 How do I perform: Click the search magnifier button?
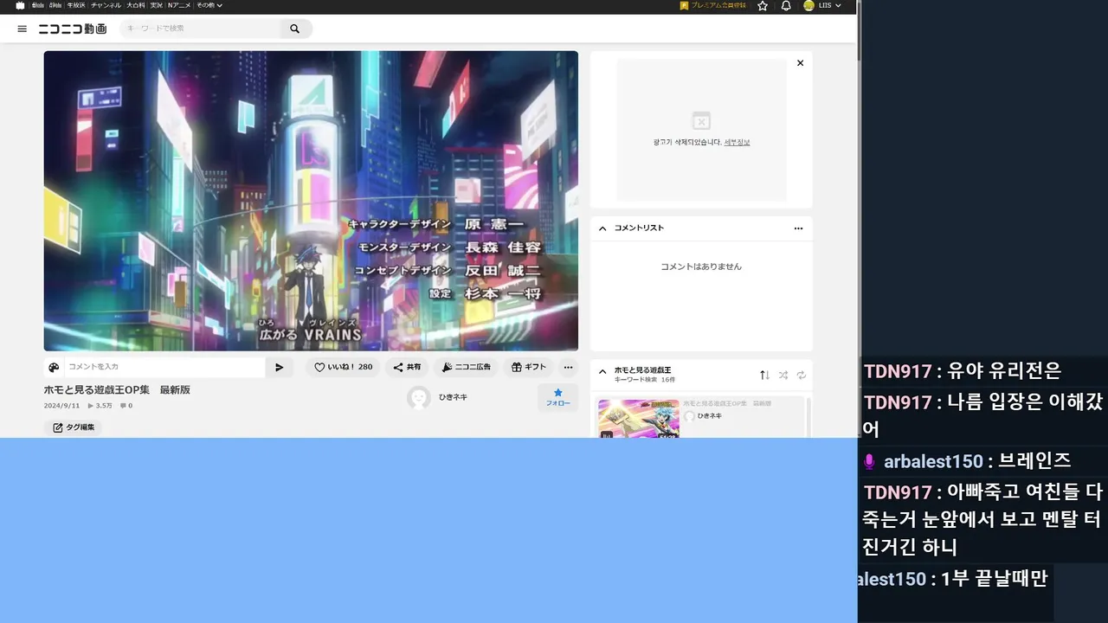[x=295, y=29]
